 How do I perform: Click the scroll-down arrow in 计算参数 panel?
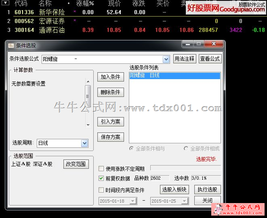tap(88, 125)
